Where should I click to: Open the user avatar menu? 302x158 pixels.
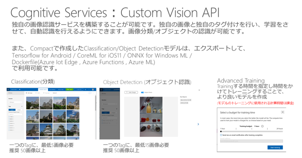93,90
